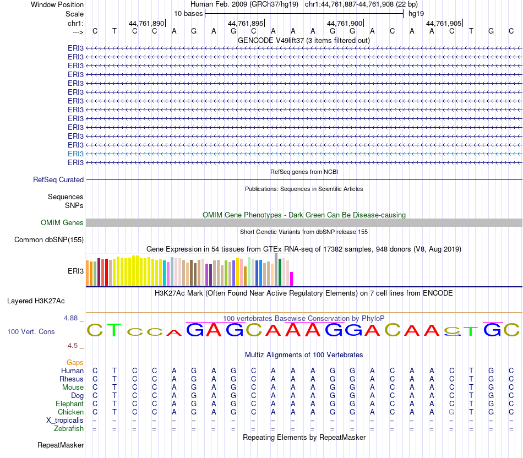Click the RepeatMasker track label
The width and height of the screenshot is (523, 458).
(61, 445)
